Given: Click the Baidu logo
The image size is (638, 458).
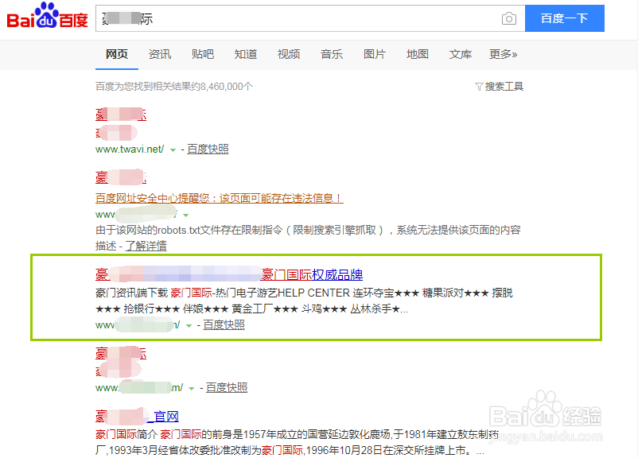Looking at the screenshot, I should (47, 16).
